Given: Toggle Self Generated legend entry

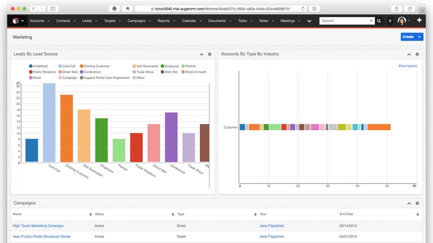Looking at the screenshot, I should 145,66.
